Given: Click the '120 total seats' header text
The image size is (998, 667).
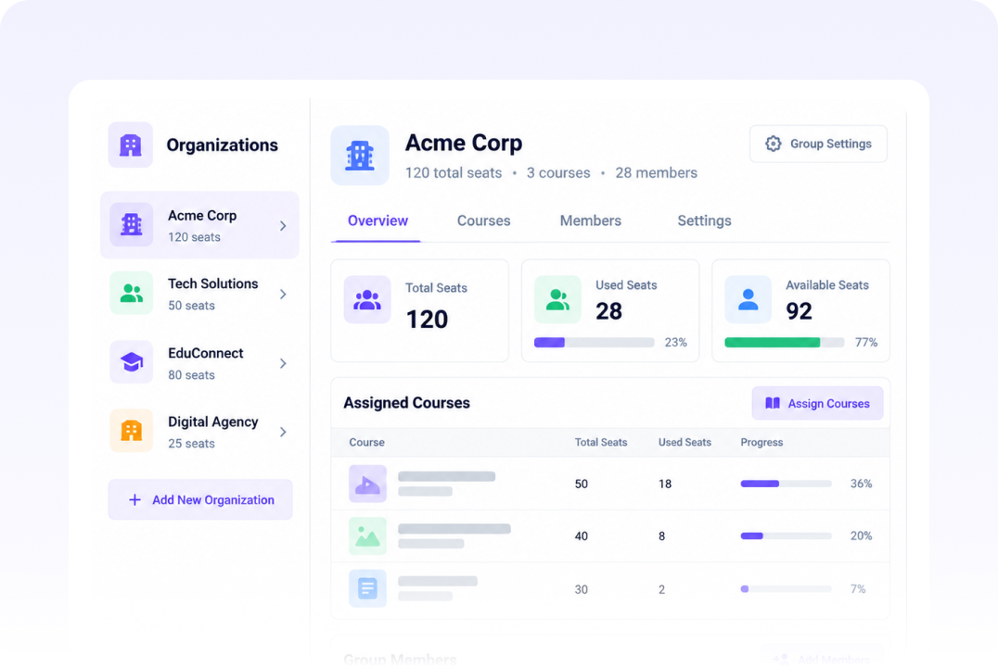Looking at the screenshot, I should (x=454, y=173).
